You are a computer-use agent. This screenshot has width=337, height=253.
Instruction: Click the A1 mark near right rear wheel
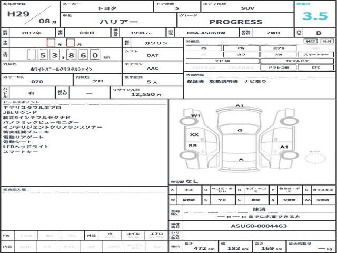(284, 147)
